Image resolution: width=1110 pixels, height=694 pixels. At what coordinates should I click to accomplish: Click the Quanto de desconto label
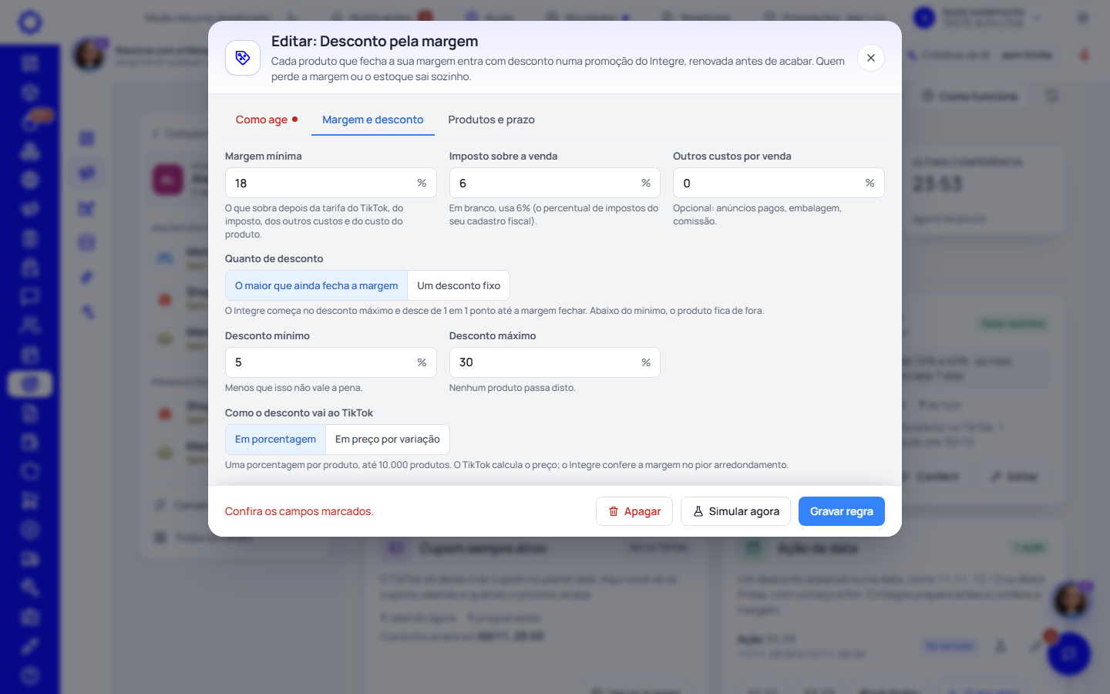coord(274,258)
